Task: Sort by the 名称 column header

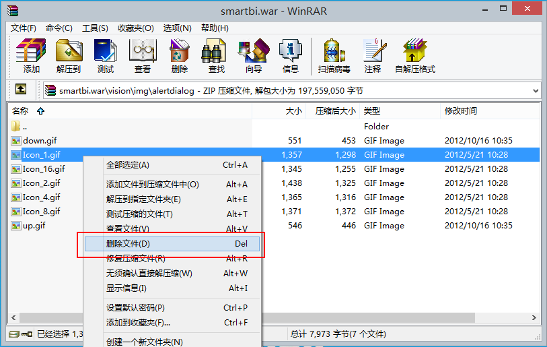Action: [x=130, y=111]
